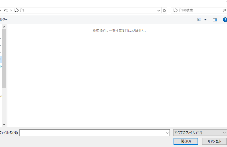Select ピクチャ in the breadcrumb path
This screenshot has width=227, height=147.
pos(19,10)
